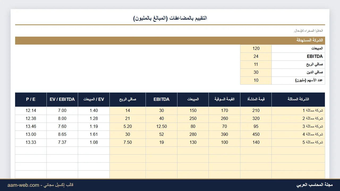Click the target EBITDA value 24
340x191 pixels.
256,57
